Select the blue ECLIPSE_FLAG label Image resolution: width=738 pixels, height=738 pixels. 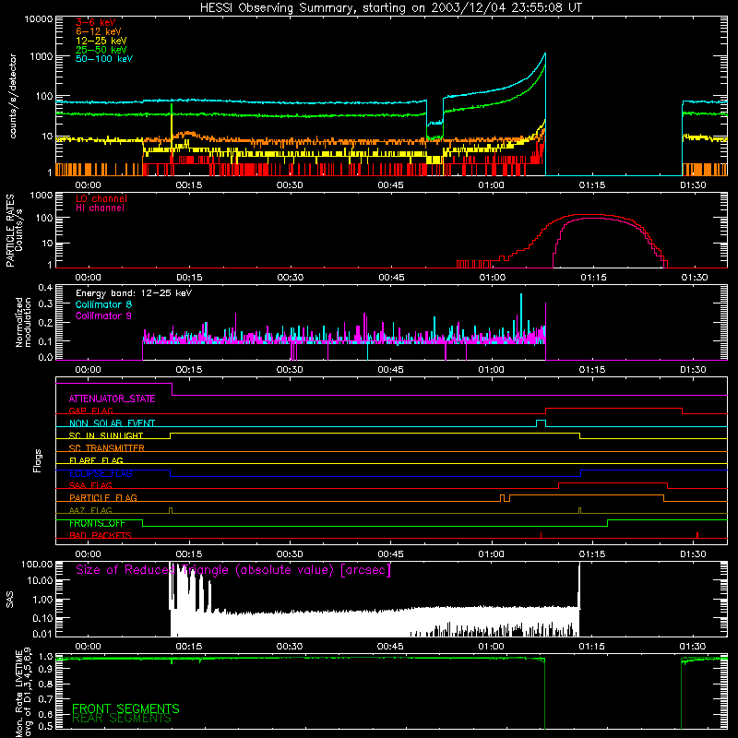pyautogui.click(x=101, y=473)
